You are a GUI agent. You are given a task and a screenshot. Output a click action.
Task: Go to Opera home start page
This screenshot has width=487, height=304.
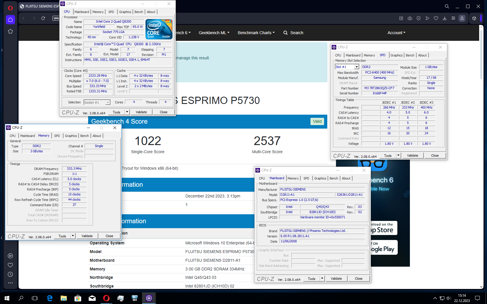(10, 20)
